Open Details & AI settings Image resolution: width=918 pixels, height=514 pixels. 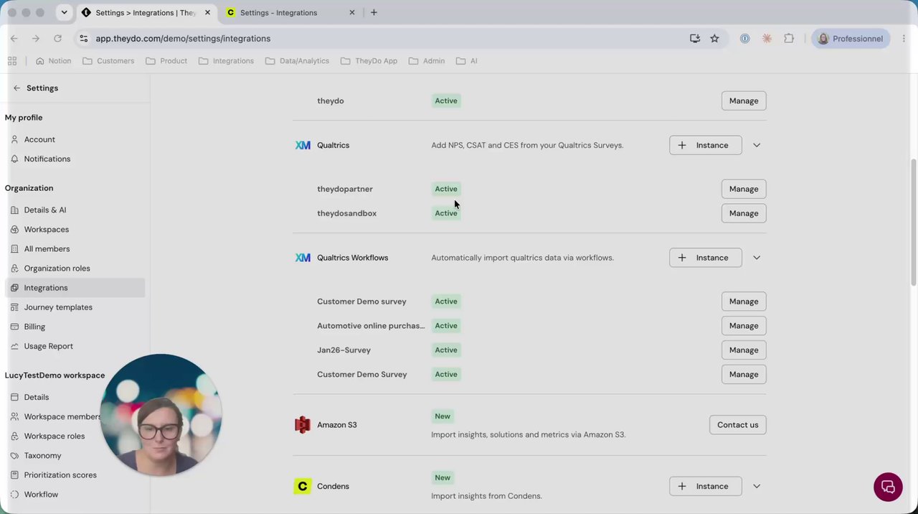tap(44, 210)
